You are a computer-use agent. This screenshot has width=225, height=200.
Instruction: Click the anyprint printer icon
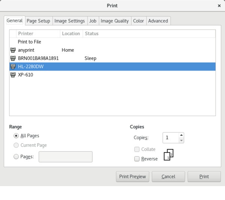pyautogui.click(x=13, y=50)
